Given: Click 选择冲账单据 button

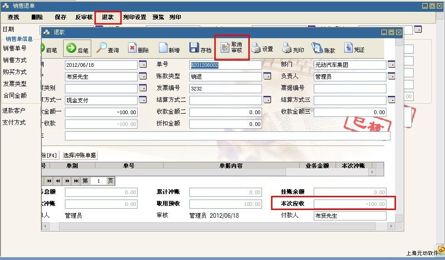Looking at the screenshot, I should pyautogui.click(x=79, y=155).
